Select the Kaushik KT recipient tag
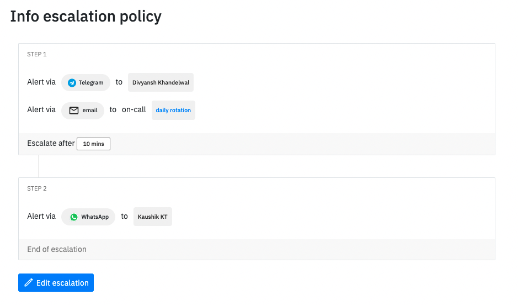The width and height of the screenshot is (518, 305). (153, 217)
